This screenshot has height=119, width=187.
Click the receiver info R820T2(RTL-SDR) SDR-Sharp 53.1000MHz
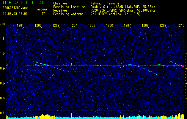coord(123,10)
